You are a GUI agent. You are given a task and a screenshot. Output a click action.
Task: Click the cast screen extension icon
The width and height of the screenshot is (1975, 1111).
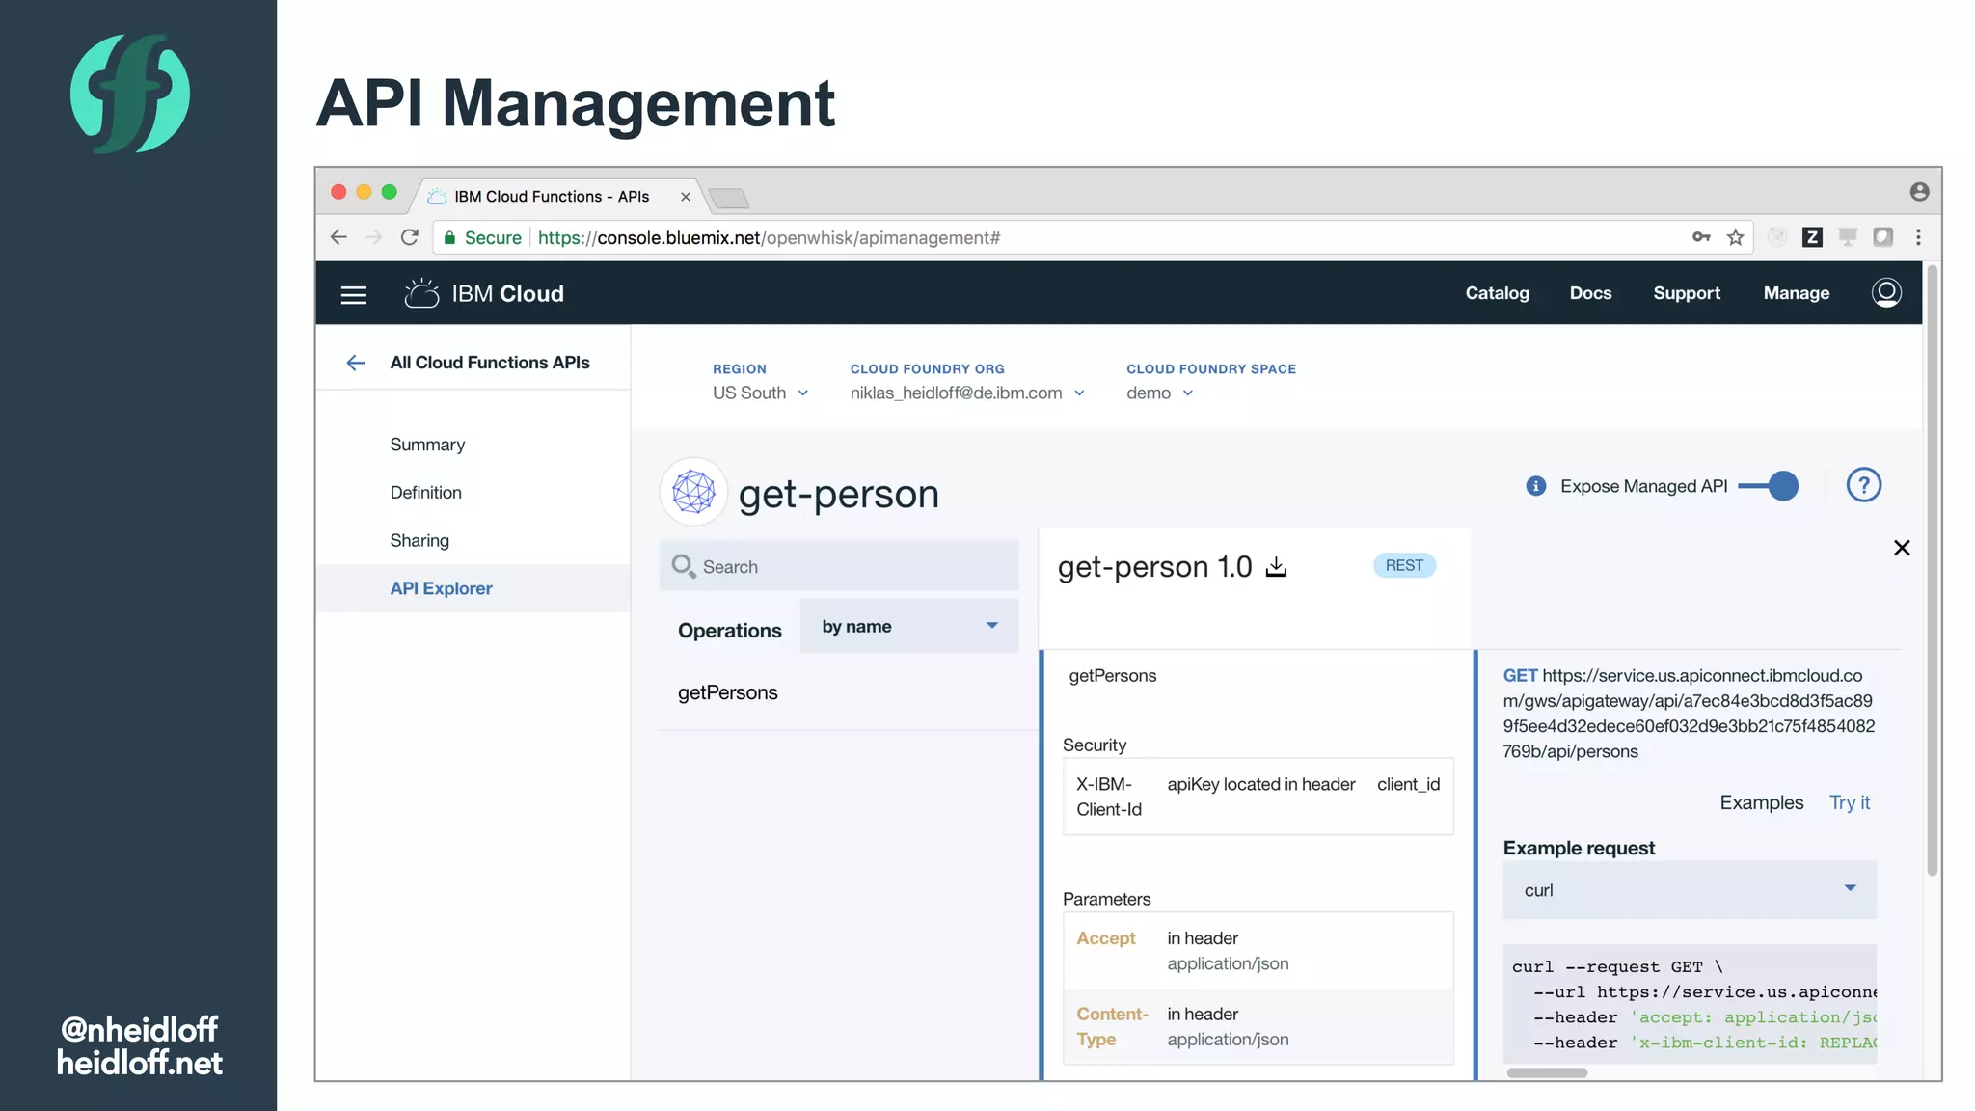tap(1848, 237)
